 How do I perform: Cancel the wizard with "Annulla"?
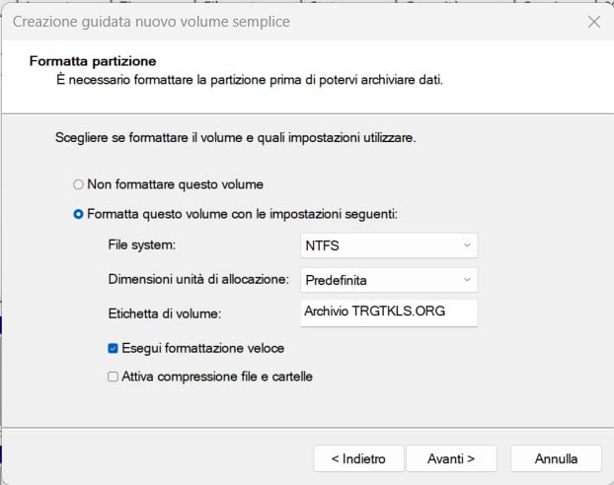pos(557,458)
